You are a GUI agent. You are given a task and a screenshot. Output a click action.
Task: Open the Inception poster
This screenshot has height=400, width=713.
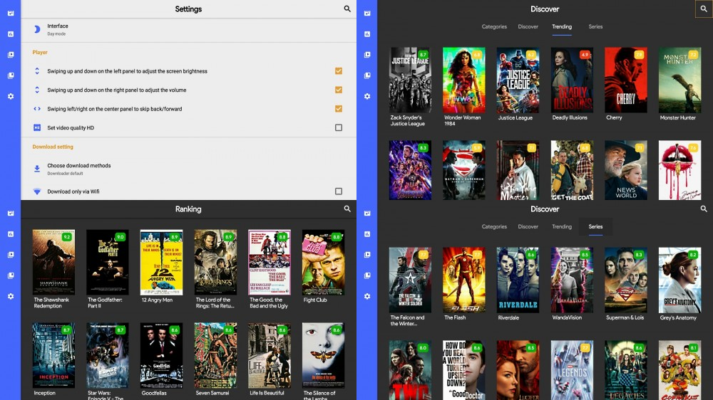point(53,355)
